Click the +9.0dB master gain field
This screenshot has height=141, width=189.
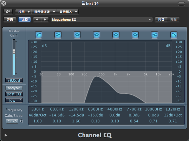[x=14, y=80]
